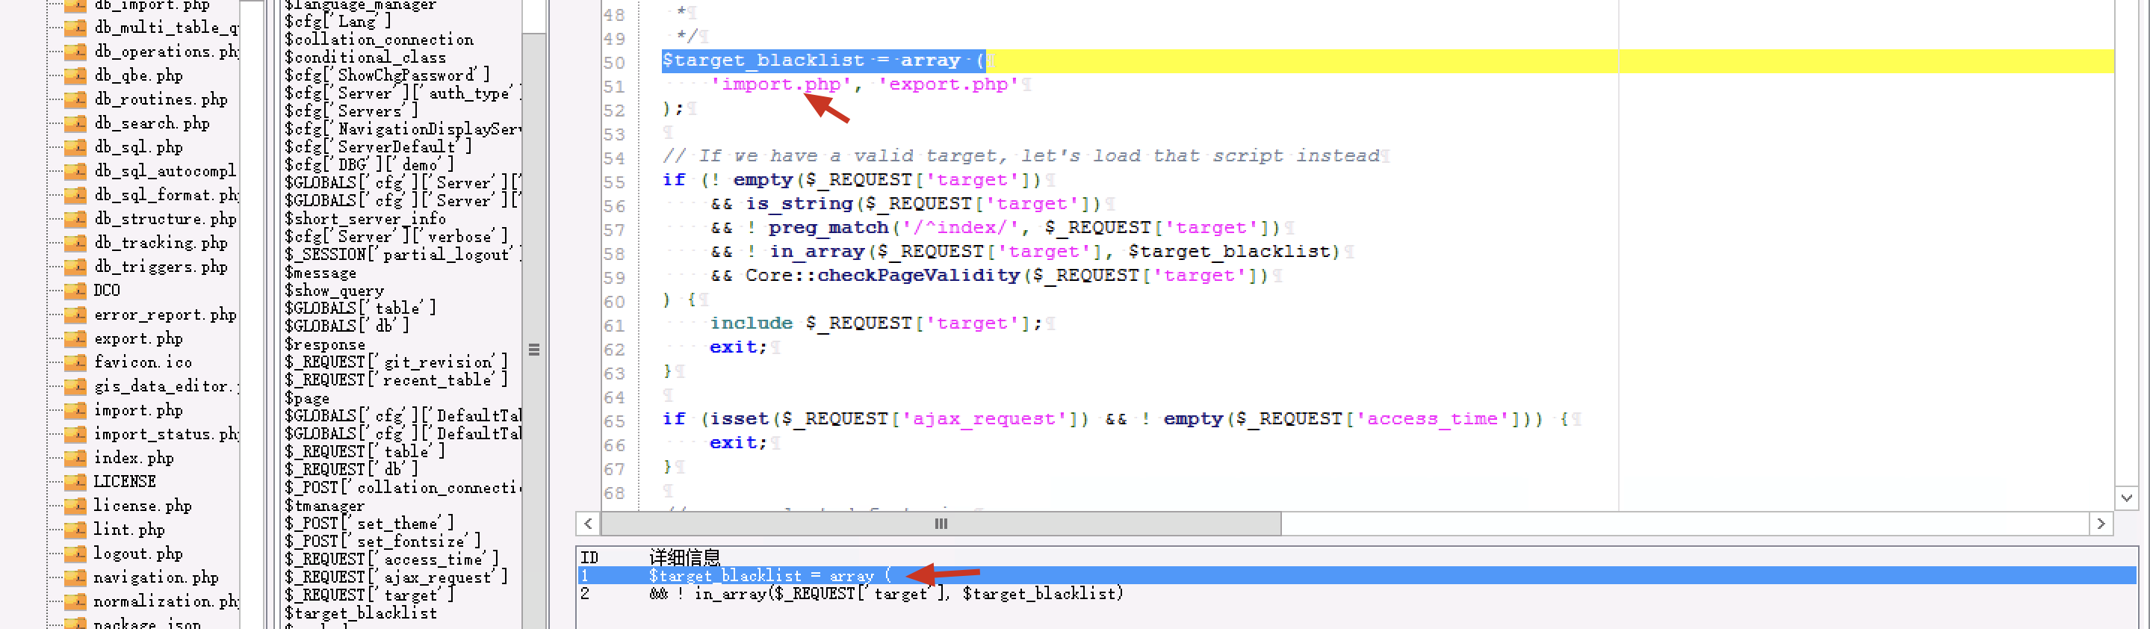This screenshot has height=629, width=2150.
Task: Click the DCO file icon
Action: (75, 291)
